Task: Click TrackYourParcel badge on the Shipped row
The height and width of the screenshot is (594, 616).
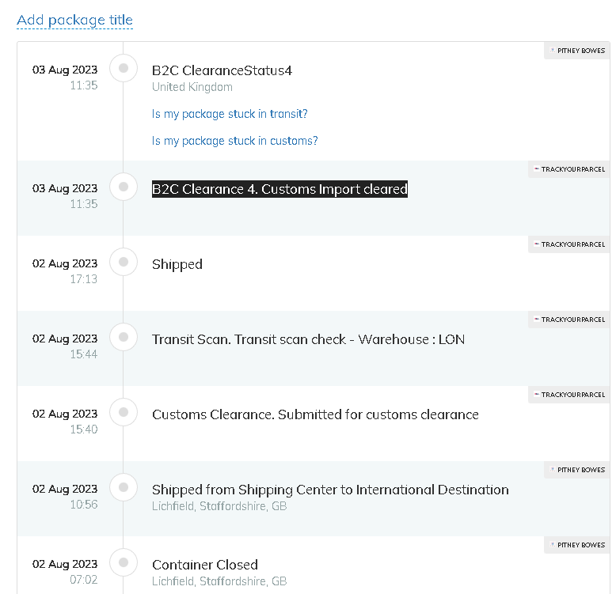Action: click(569, 244)
